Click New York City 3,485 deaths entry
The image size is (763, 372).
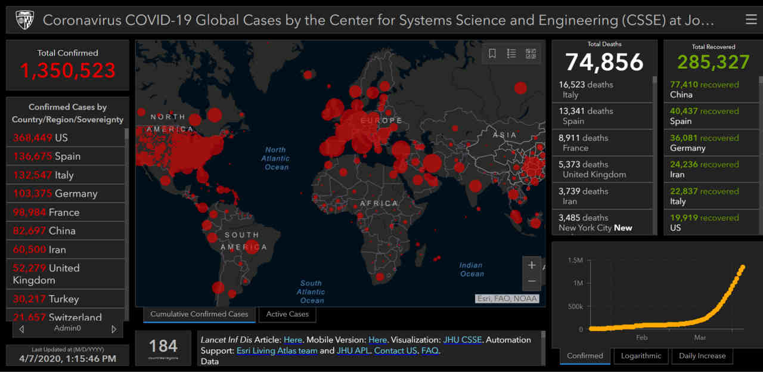(x=602, y=222)
